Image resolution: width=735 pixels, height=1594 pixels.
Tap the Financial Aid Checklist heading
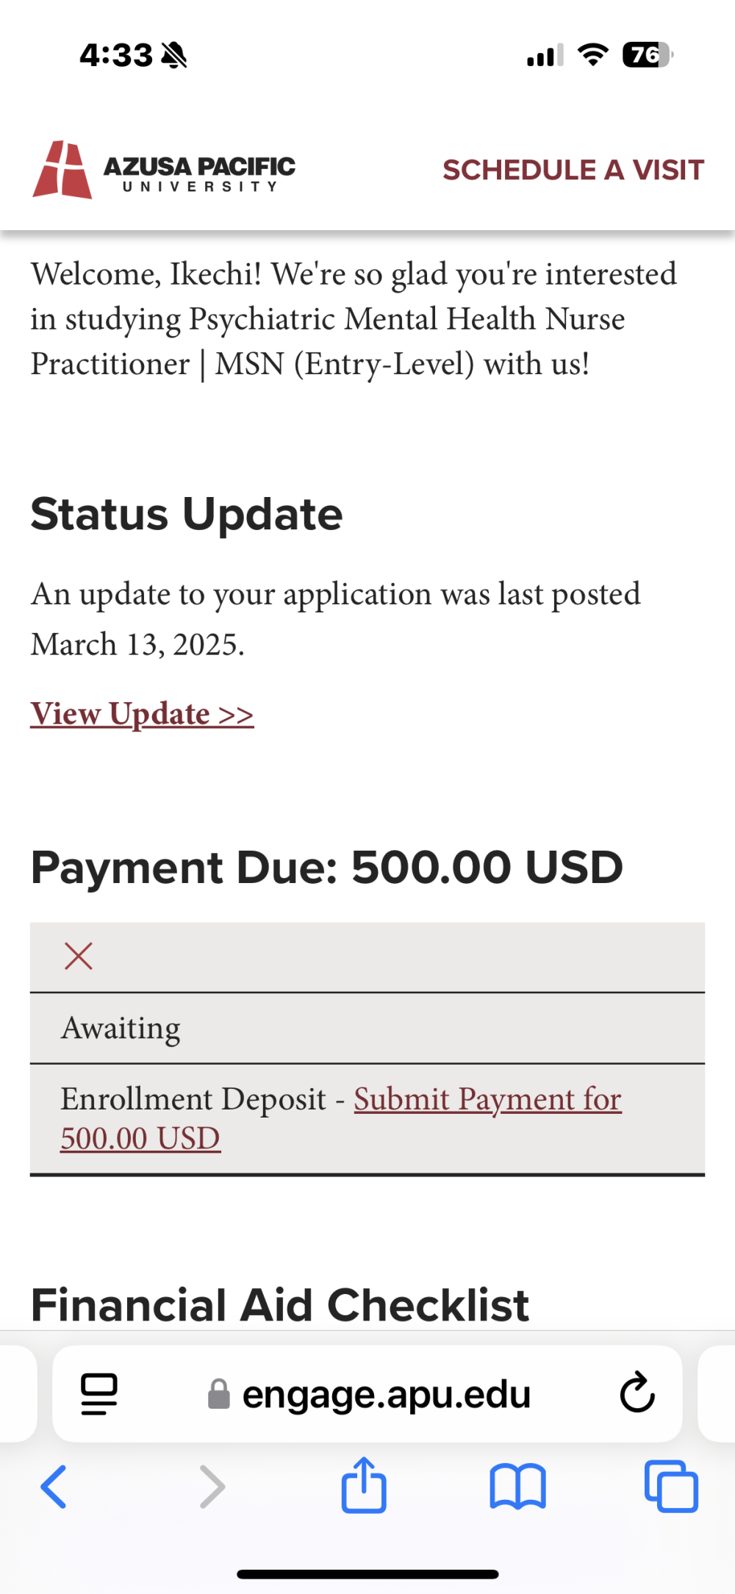279,1305
